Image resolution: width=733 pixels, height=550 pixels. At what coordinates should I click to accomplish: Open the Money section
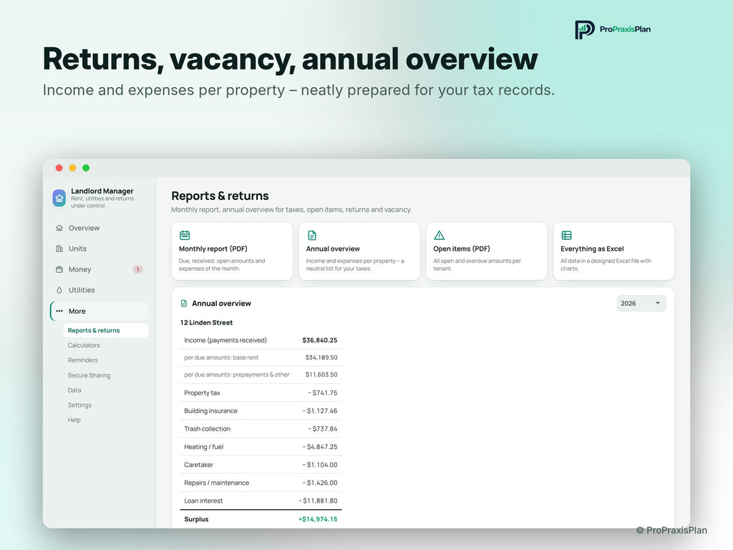click(x=99, y=269)
